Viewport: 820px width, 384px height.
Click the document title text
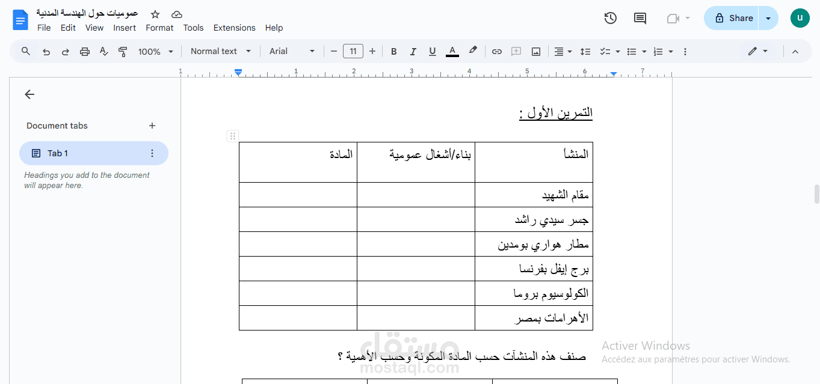pos(87,13)
